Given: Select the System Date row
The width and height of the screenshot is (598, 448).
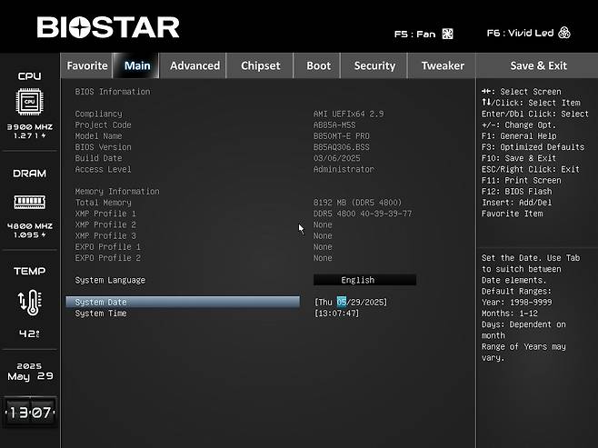Looking at the screenshot, I should (183, 302).
